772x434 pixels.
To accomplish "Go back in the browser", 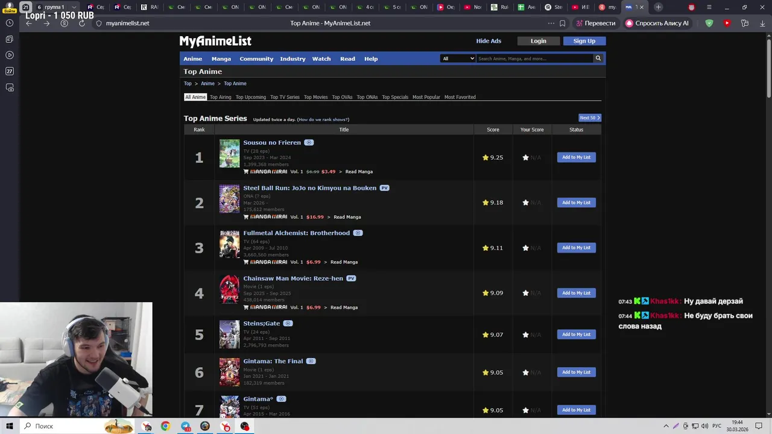I will [x=29, y=23].
